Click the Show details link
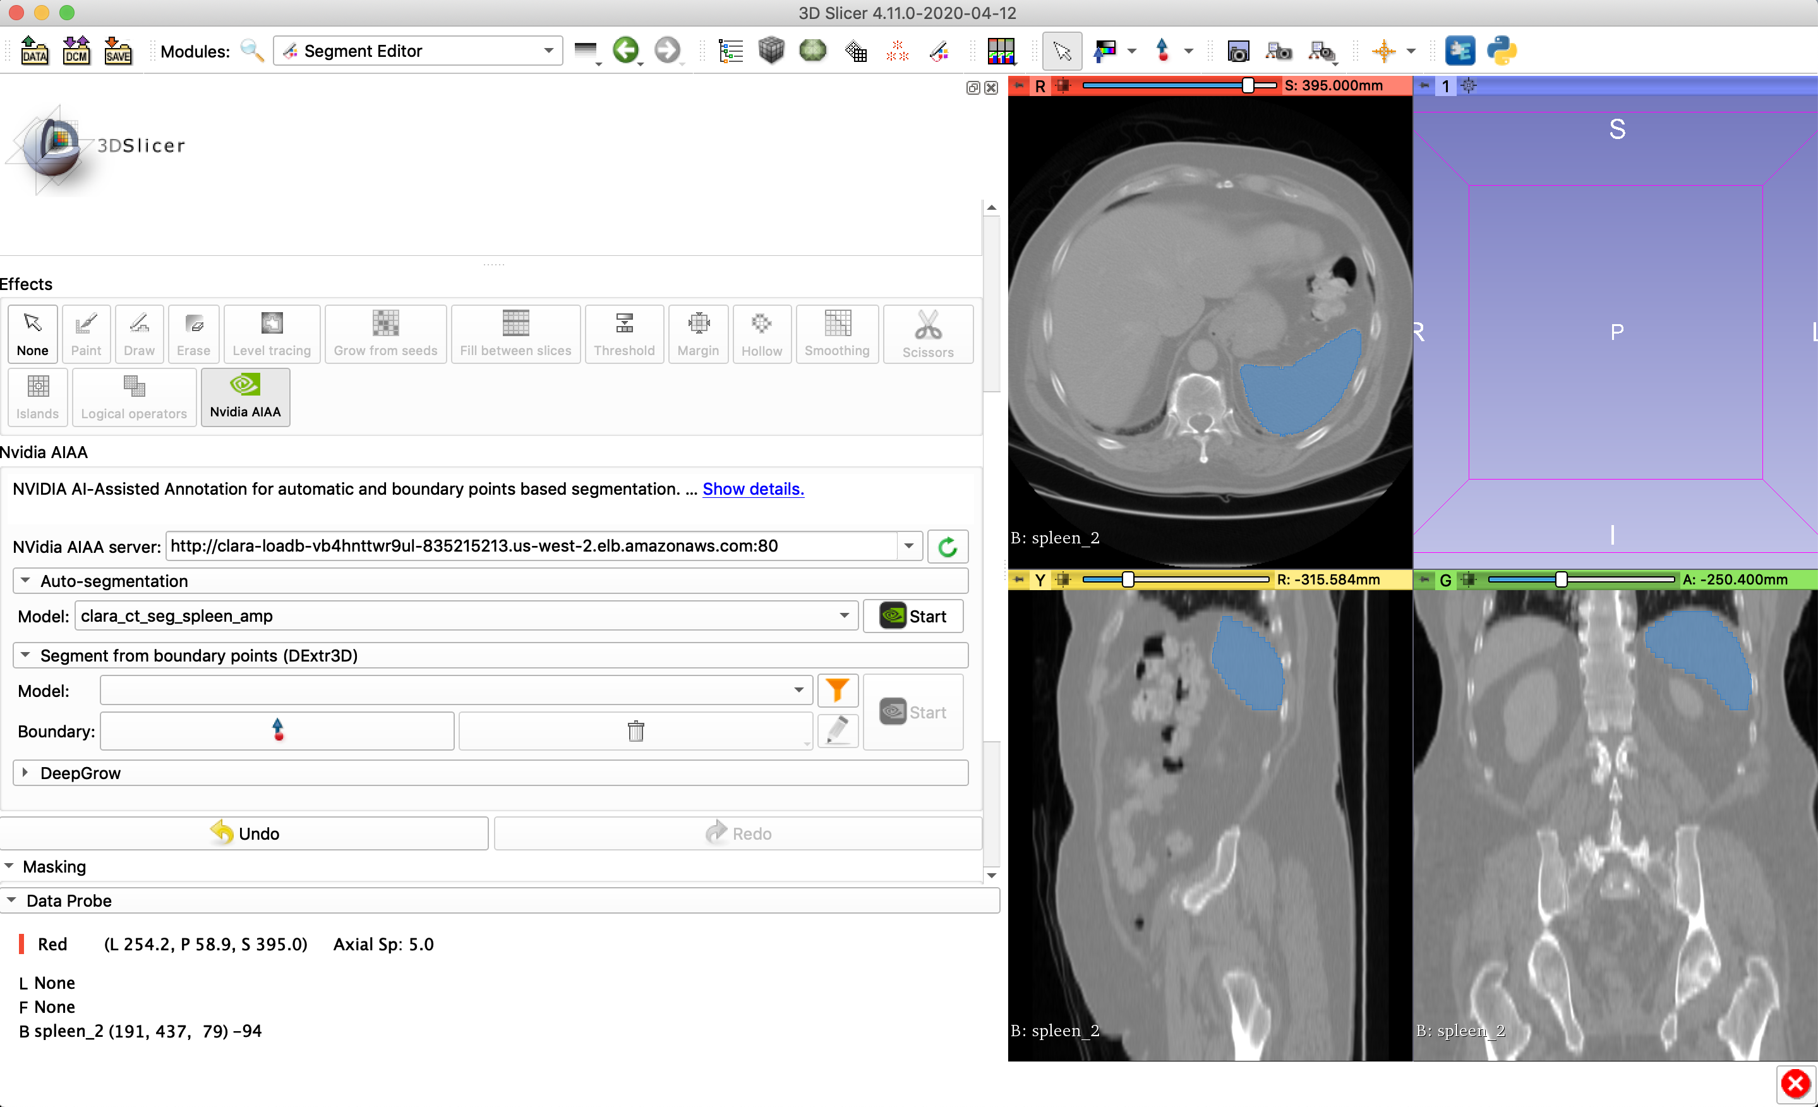Image resolution: width=1818 pixels, height=1107 pixels. (752, 488)
